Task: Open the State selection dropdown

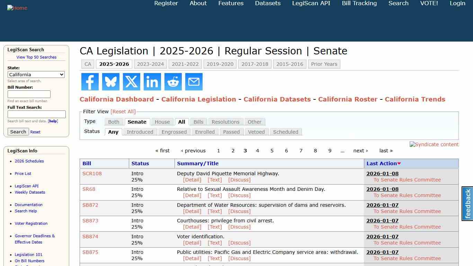Action: [36, 74]
